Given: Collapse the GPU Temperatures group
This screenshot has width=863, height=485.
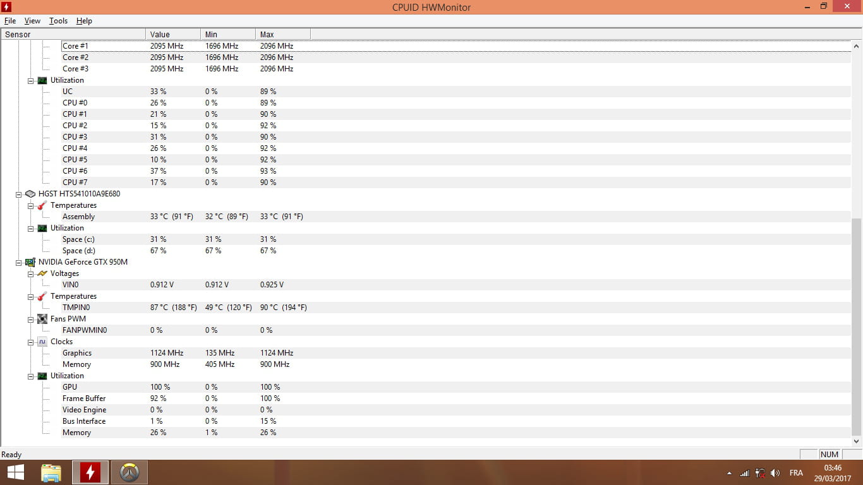Looking at the screenshot, I should click(30, 296).
